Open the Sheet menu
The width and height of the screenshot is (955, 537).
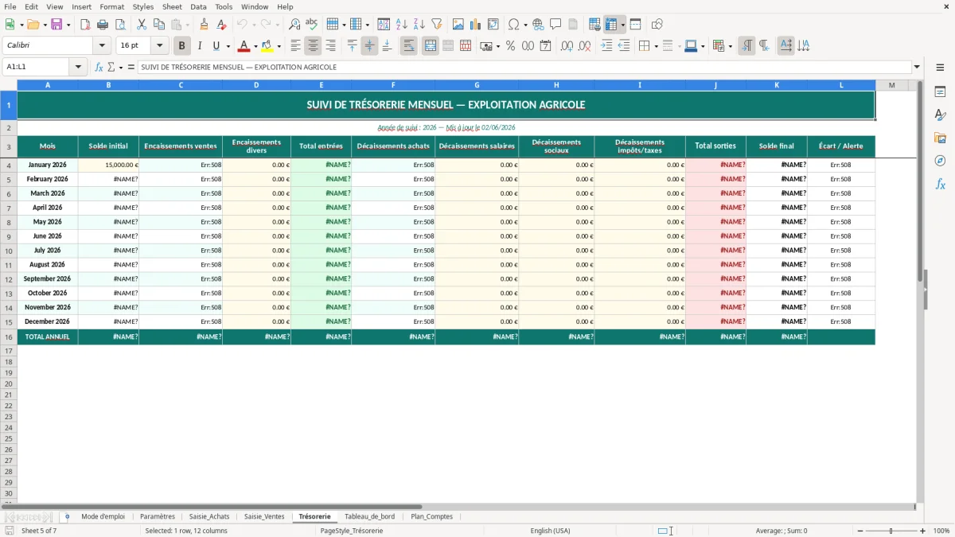point(172,6)
